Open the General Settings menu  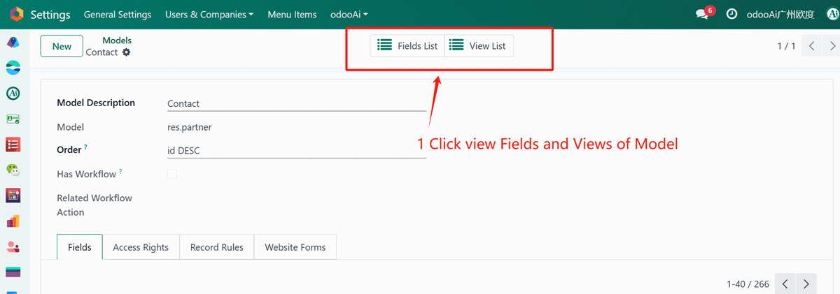click(x=117, y=14)
